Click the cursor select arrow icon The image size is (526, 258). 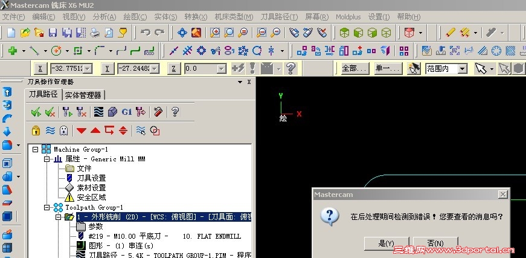pos(481,69)
